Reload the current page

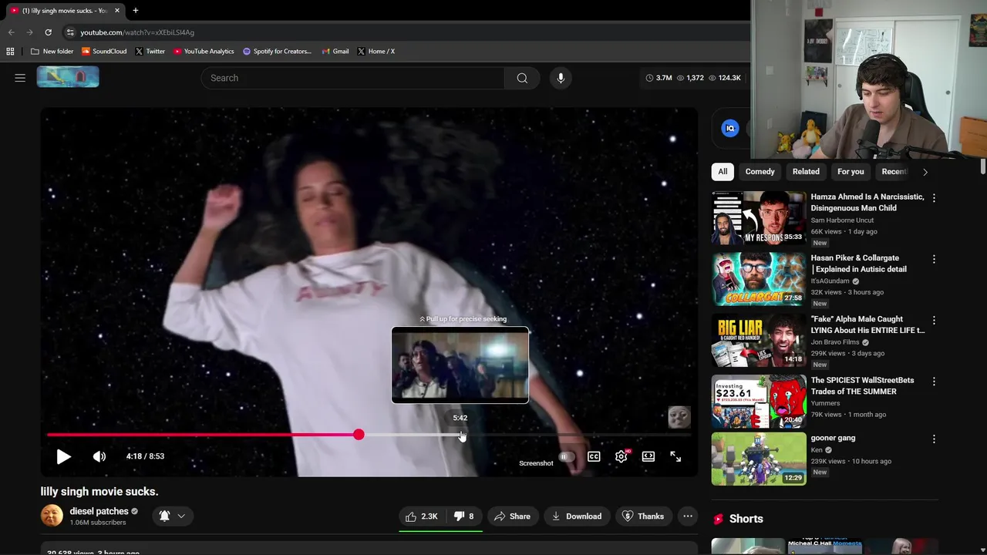click(48, 32)
